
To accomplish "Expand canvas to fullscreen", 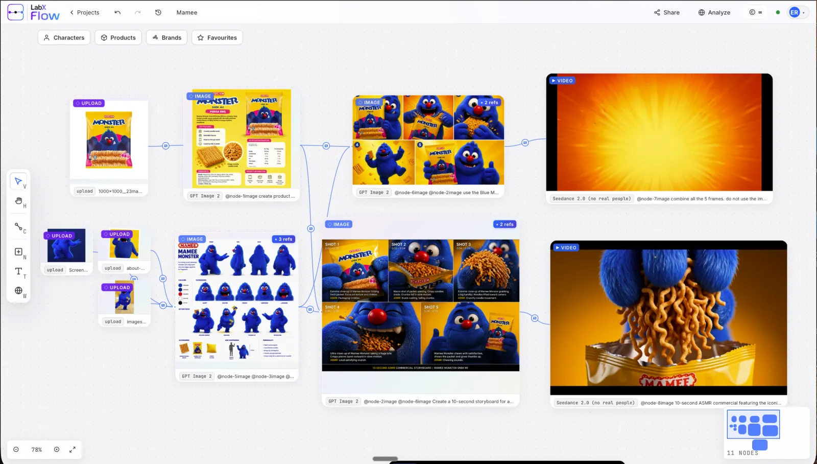I will 73,450.
